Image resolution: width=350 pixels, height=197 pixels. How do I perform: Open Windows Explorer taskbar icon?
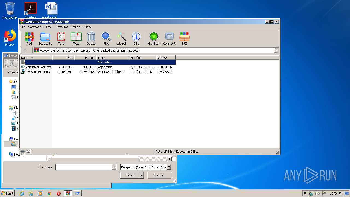click(x=31, y=193)
